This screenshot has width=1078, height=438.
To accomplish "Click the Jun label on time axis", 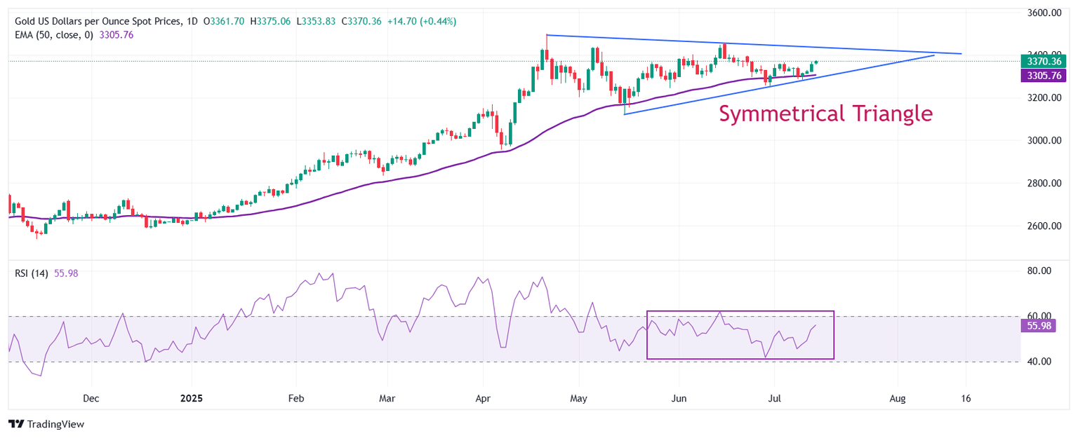I will [x=678, y=398].
